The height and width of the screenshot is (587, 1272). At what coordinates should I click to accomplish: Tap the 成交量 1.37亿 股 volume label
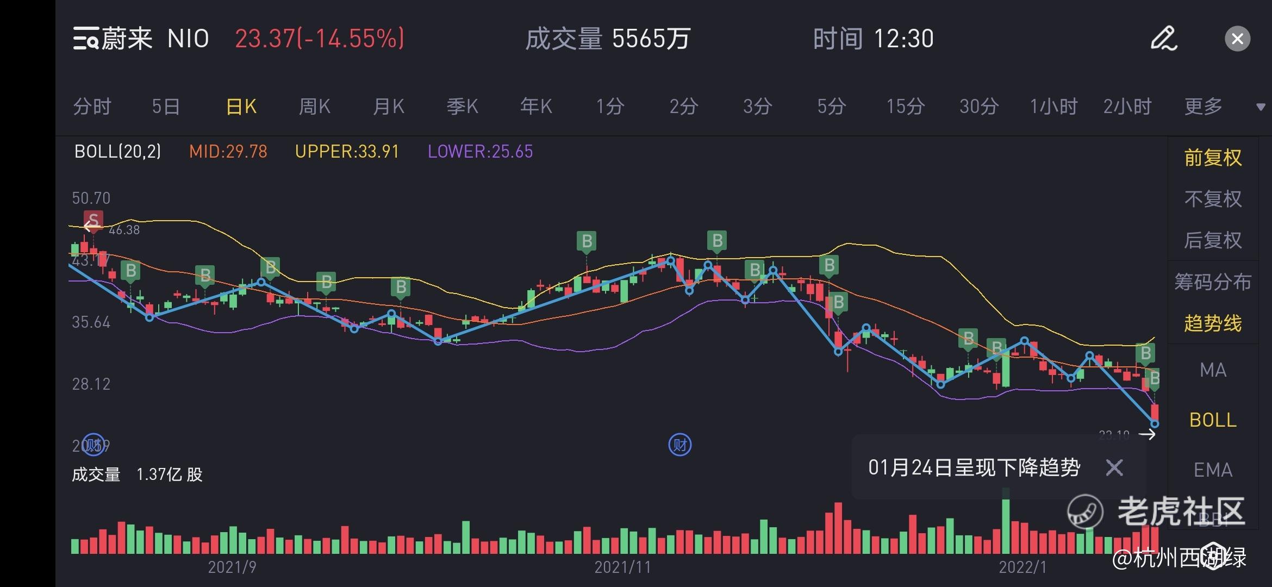tap(137, 474)
